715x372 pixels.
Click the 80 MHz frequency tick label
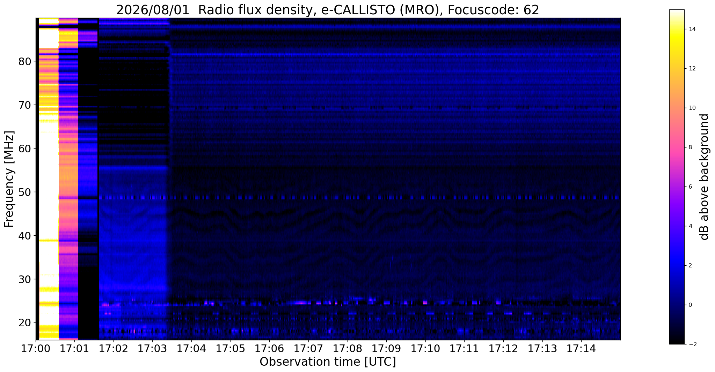[x=25, y=62]
